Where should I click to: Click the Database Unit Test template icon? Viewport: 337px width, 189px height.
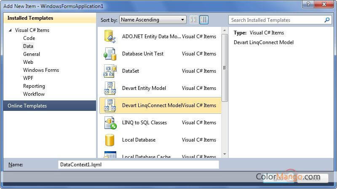point(110,54)
